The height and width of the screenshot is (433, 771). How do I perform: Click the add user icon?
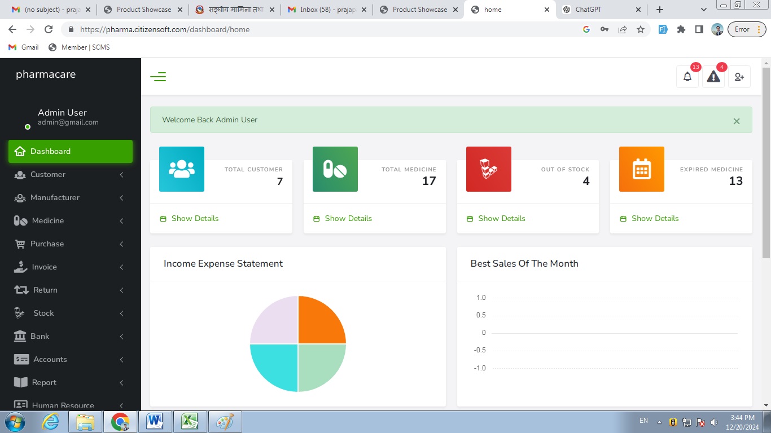tap(739, 77)
